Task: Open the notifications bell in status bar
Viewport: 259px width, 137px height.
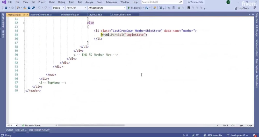Action: pos(254,135)
